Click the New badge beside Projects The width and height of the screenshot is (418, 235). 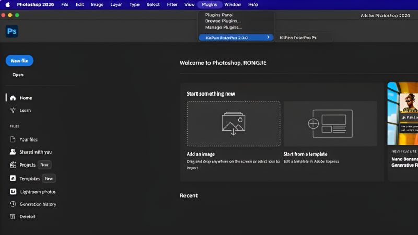(44, 165)
